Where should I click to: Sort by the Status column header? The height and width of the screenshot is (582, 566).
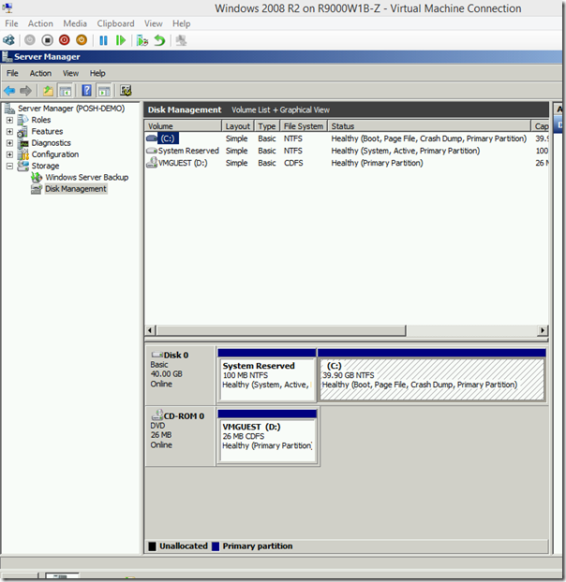click(x=429, y=126)
